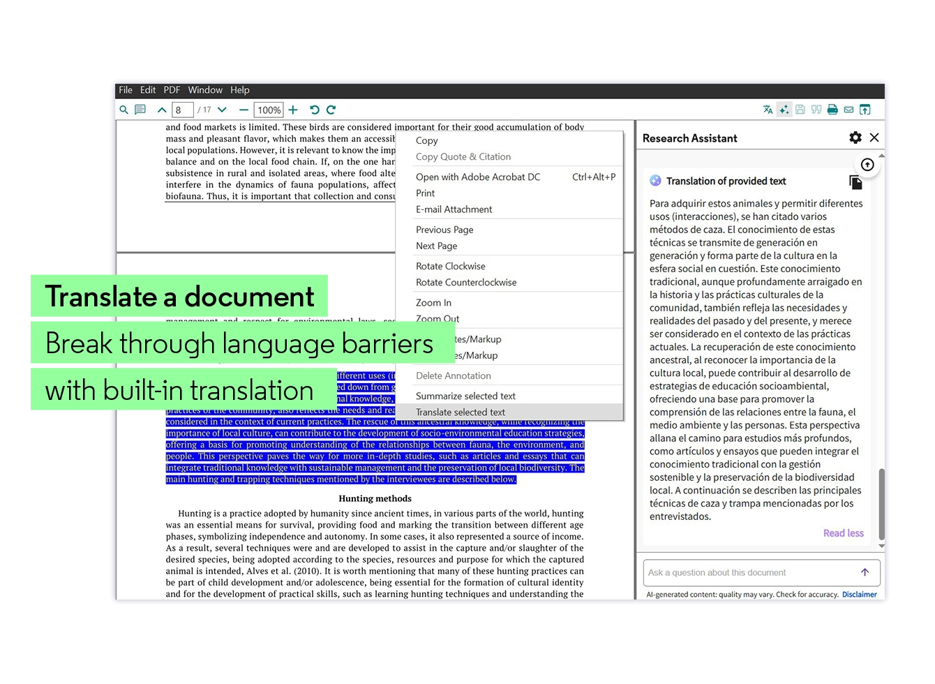Toggle the Research Assistant sparkle icon
The height and width of the screenshot is (684, 935).
pos(784,110)
